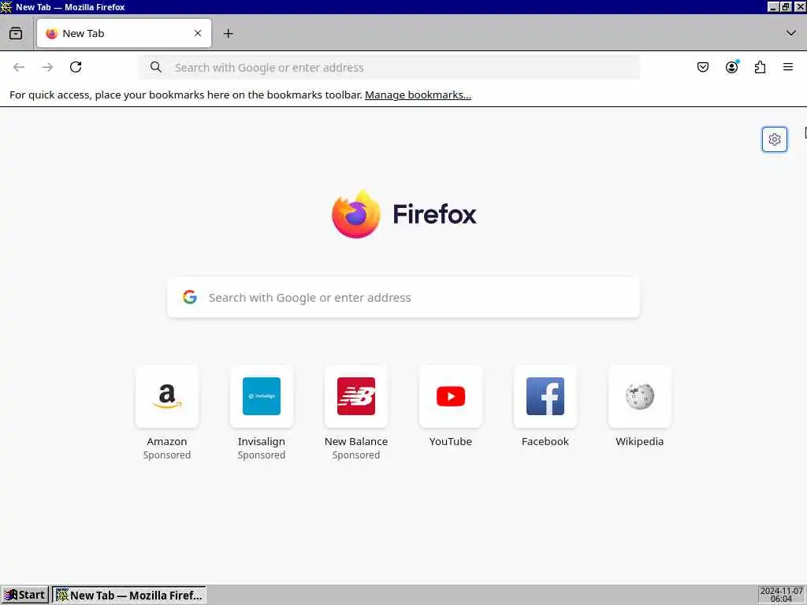This screenshot has width=807, height=605.
Task: Click the Firefox logo on the page
Action: (x=404, y=214)
